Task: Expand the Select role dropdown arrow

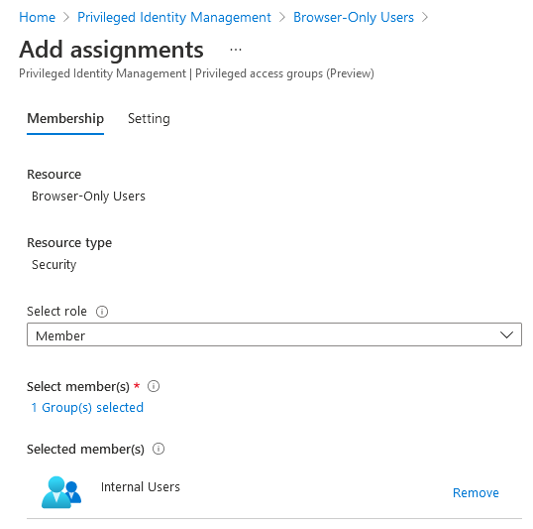Action: coord(506,334)
